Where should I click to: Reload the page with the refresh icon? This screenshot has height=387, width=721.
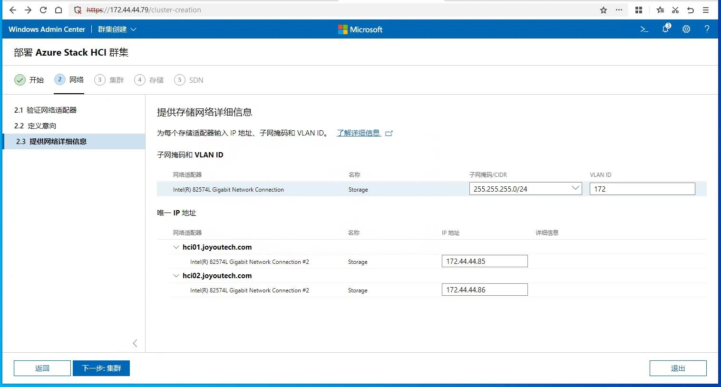[x=43, y=10]
